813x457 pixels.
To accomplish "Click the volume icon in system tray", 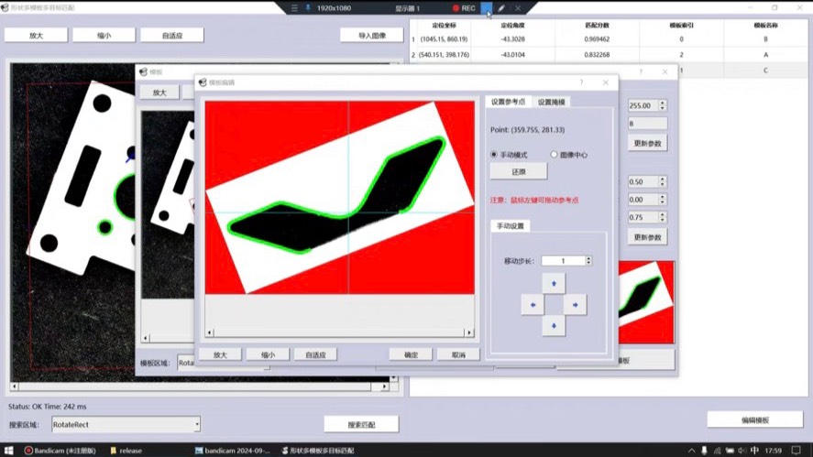I will [x=742, y=451].
